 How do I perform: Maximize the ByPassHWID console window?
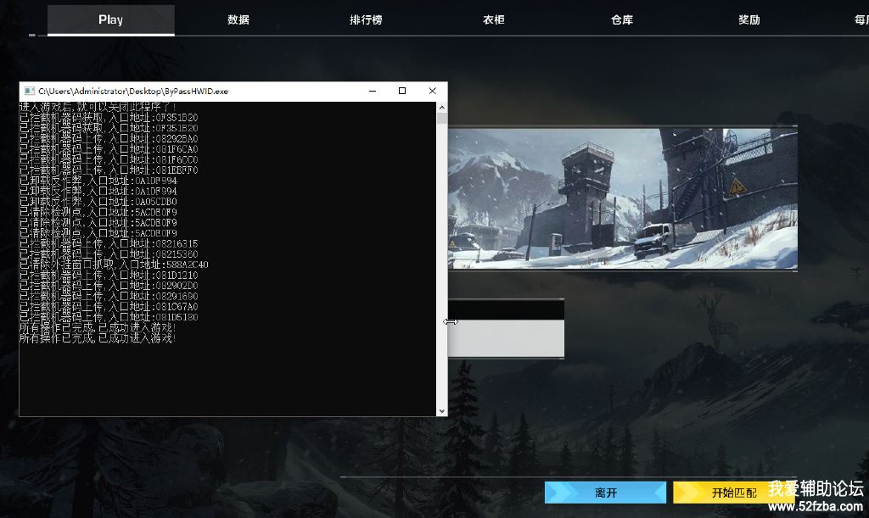(x=402, y=91)
